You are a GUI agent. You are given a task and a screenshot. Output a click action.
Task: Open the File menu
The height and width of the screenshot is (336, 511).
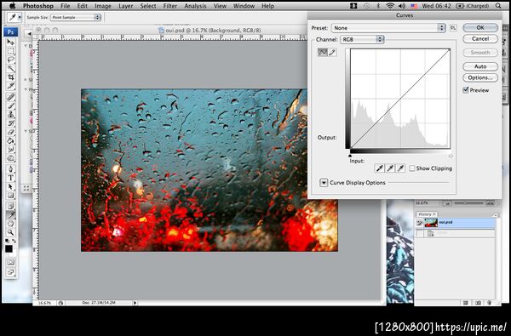pyautogui.click(x=66, y=6)
